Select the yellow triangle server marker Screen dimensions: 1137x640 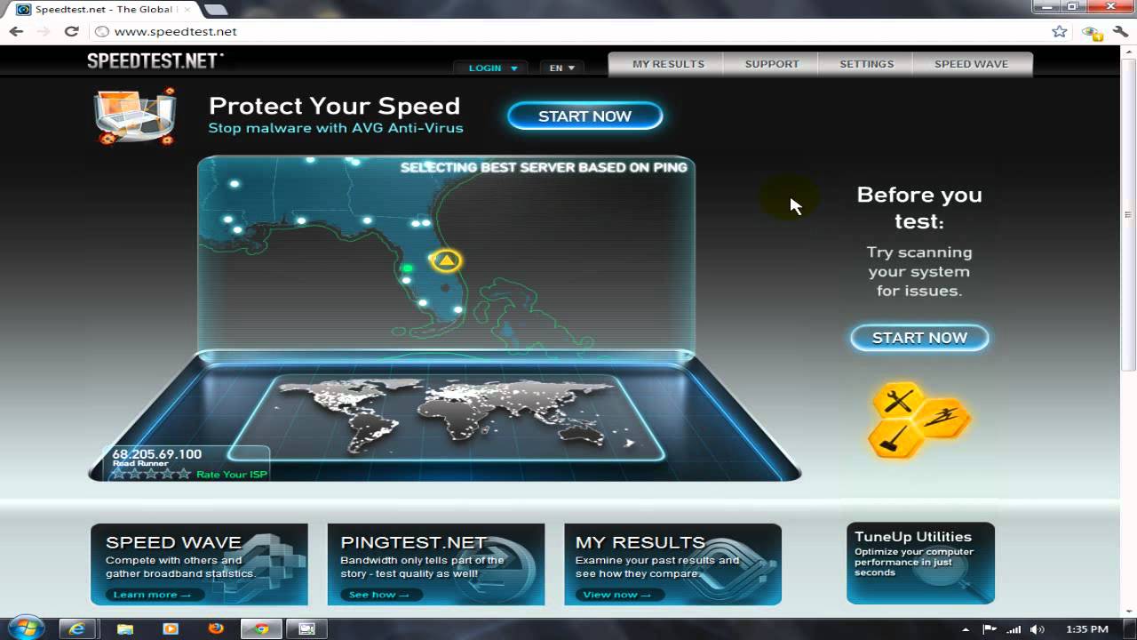(x=446, y=260)
